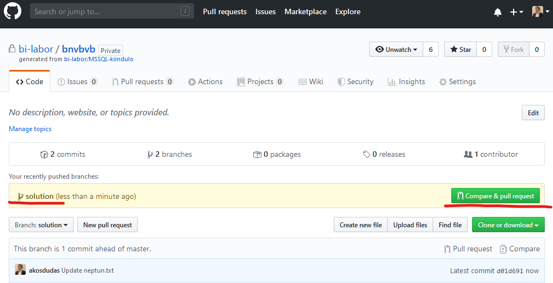553x283 pixels.
Task: Go to Marketplace
Action: tap(305, 11)
